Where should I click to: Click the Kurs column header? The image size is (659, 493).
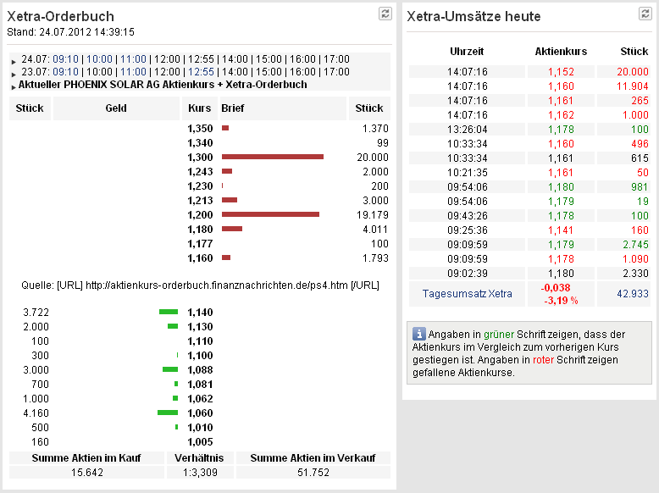(199, 108)
